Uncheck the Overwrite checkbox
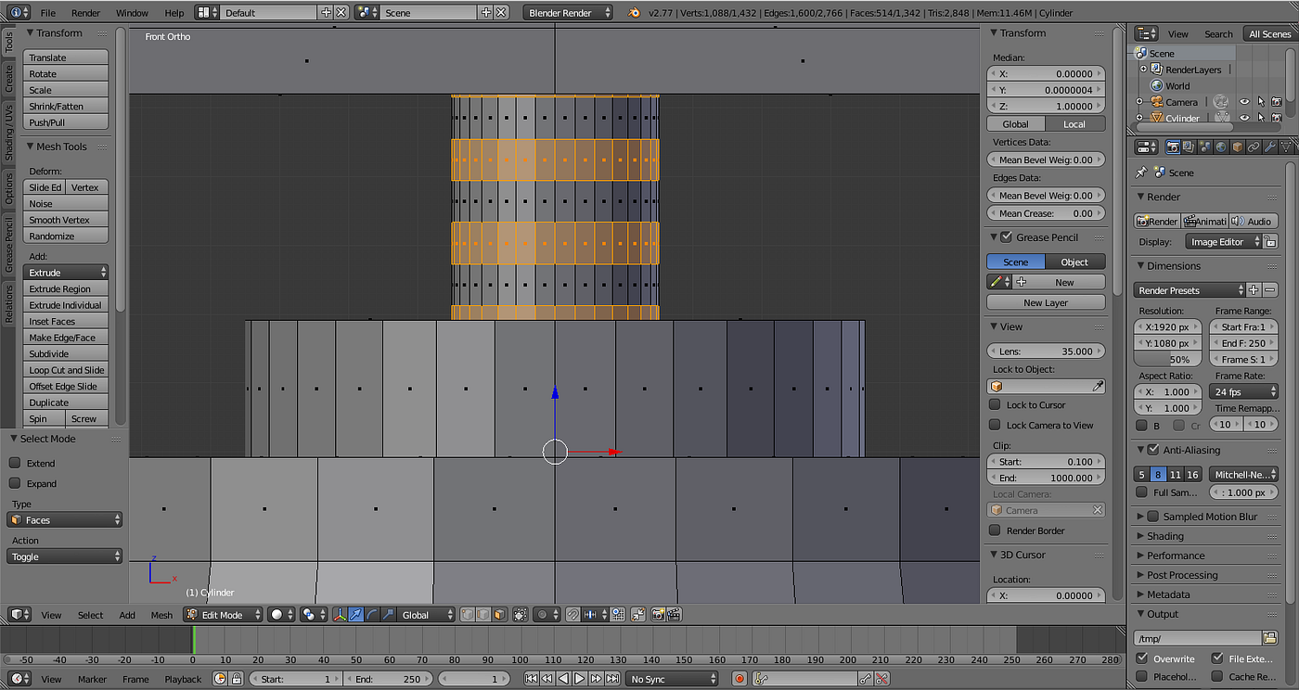The image size is (1299, 690). 1142,658
